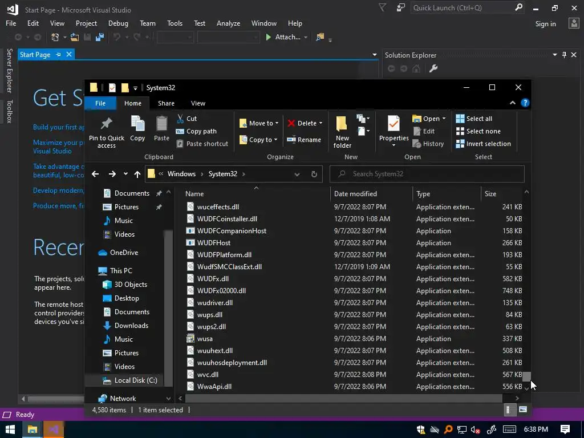Click Paste shortcut in ribbon
This screenshot has height=438, width=584.
(202, 144)
